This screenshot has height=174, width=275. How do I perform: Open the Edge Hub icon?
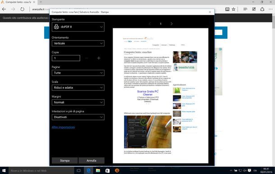(x=245, y=9)
